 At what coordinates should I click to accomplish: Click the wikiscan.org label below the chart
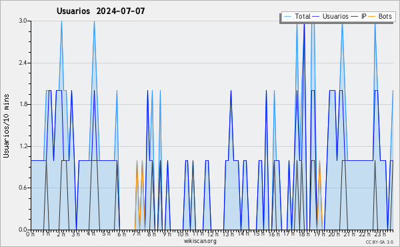point(200,241)
